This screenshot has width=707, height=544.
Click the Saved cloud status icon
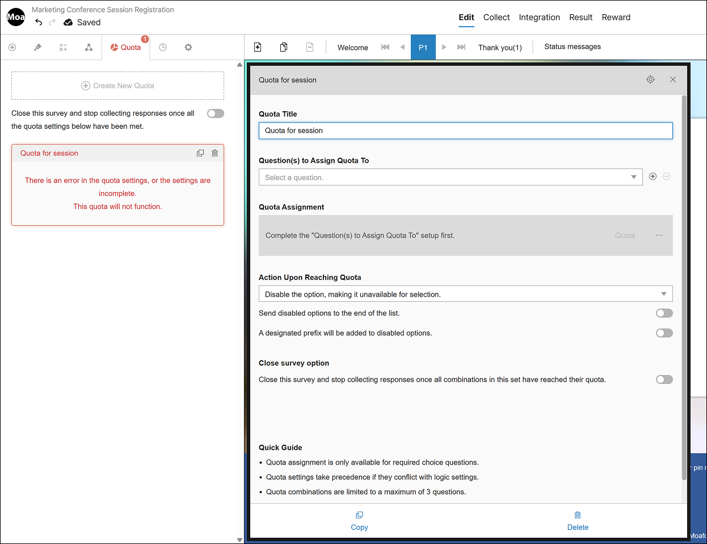tap(68, 23)
